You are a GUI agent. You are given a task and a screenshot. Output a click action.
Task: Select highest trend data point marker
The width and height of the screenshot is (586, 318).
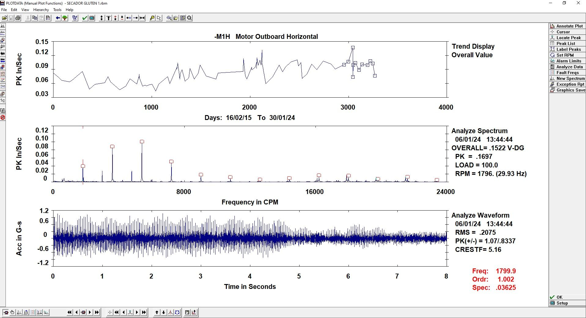pyautogui.click(x=353, y=48)
